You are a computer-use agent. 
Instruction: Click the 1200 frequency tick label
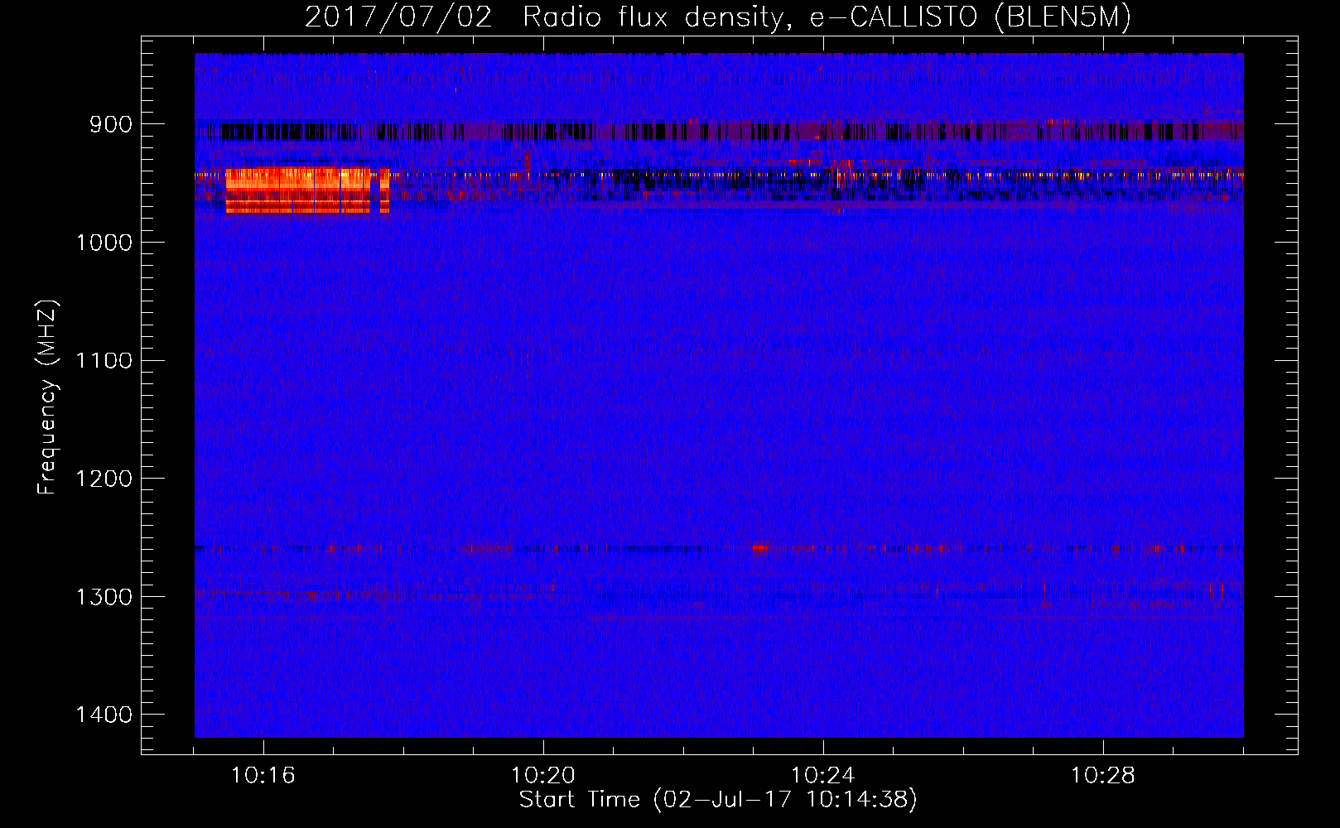coord(104,479)
